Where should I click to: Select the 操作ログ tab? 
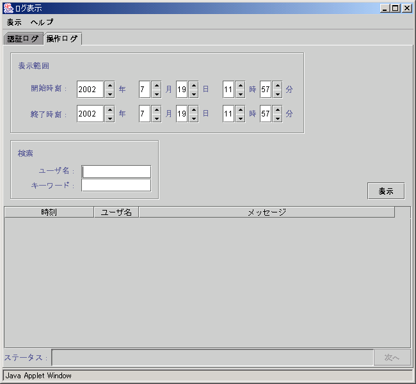[62, 38]
